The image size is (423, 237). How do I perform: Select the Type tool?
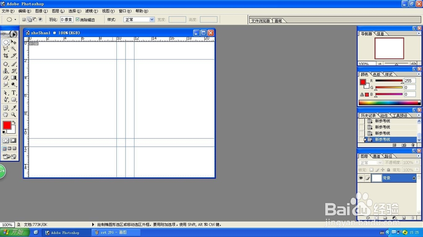14,93
